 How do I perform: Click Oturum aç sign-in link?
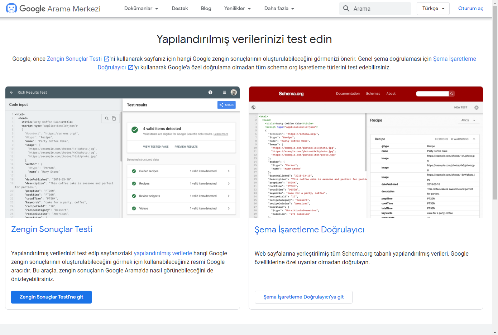coord(471,8)
